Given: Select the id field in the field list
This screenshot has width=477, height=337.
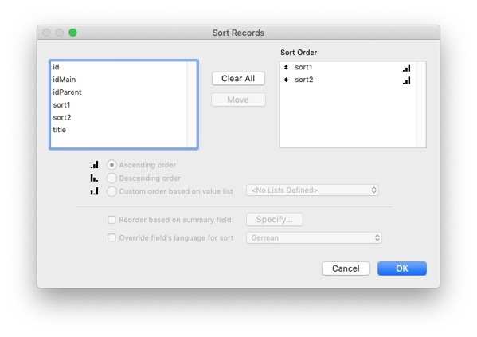Looking at the screenshot, I should pos(119,67).
